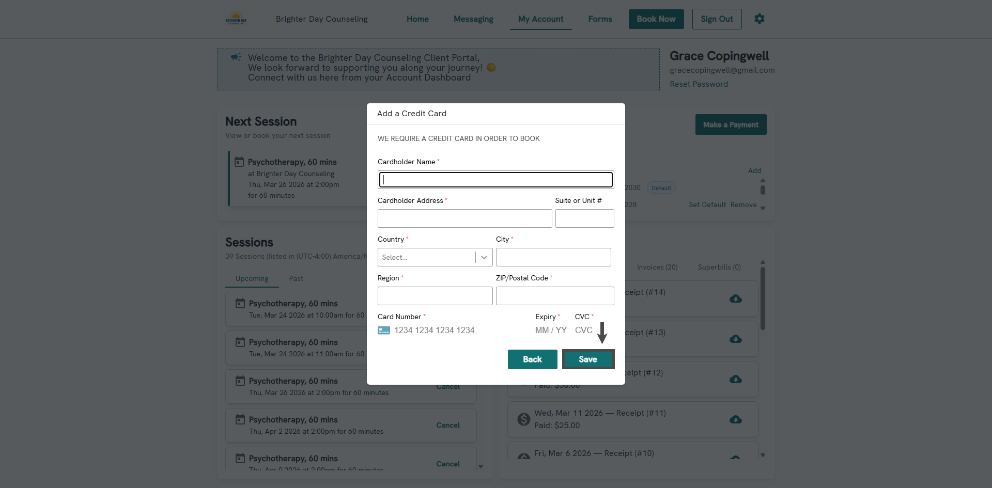Expand Country list using chevron arrow
992x488 pixels.
point(484,257)
